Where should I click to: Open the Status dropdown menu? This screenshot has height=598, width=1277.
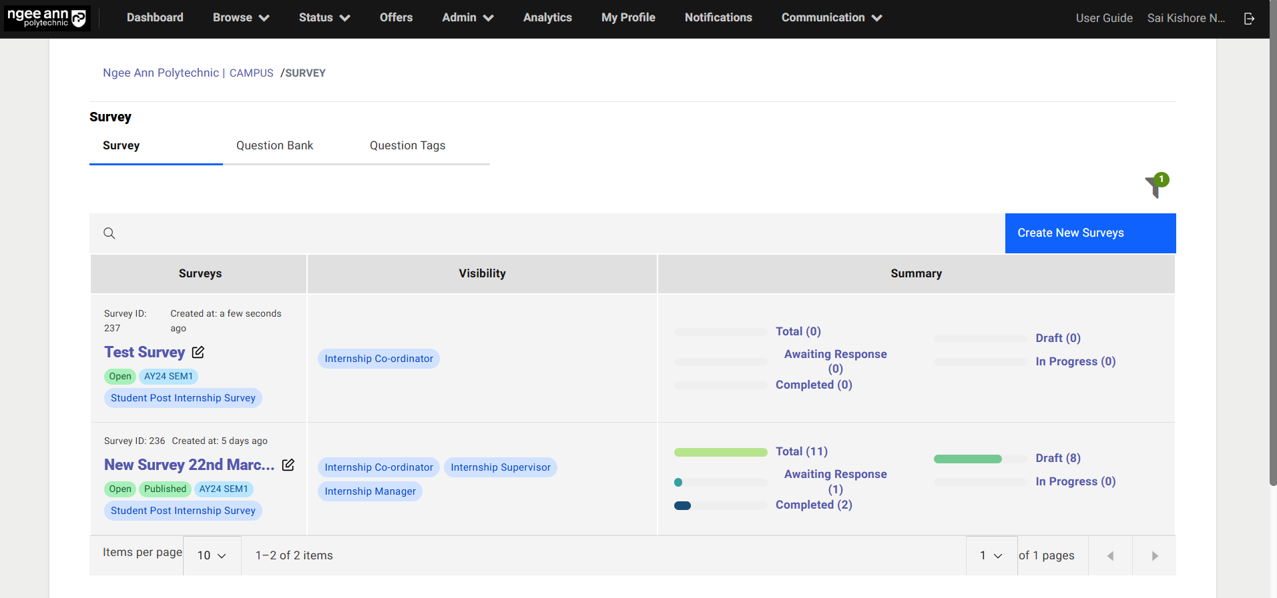[324, 18]
